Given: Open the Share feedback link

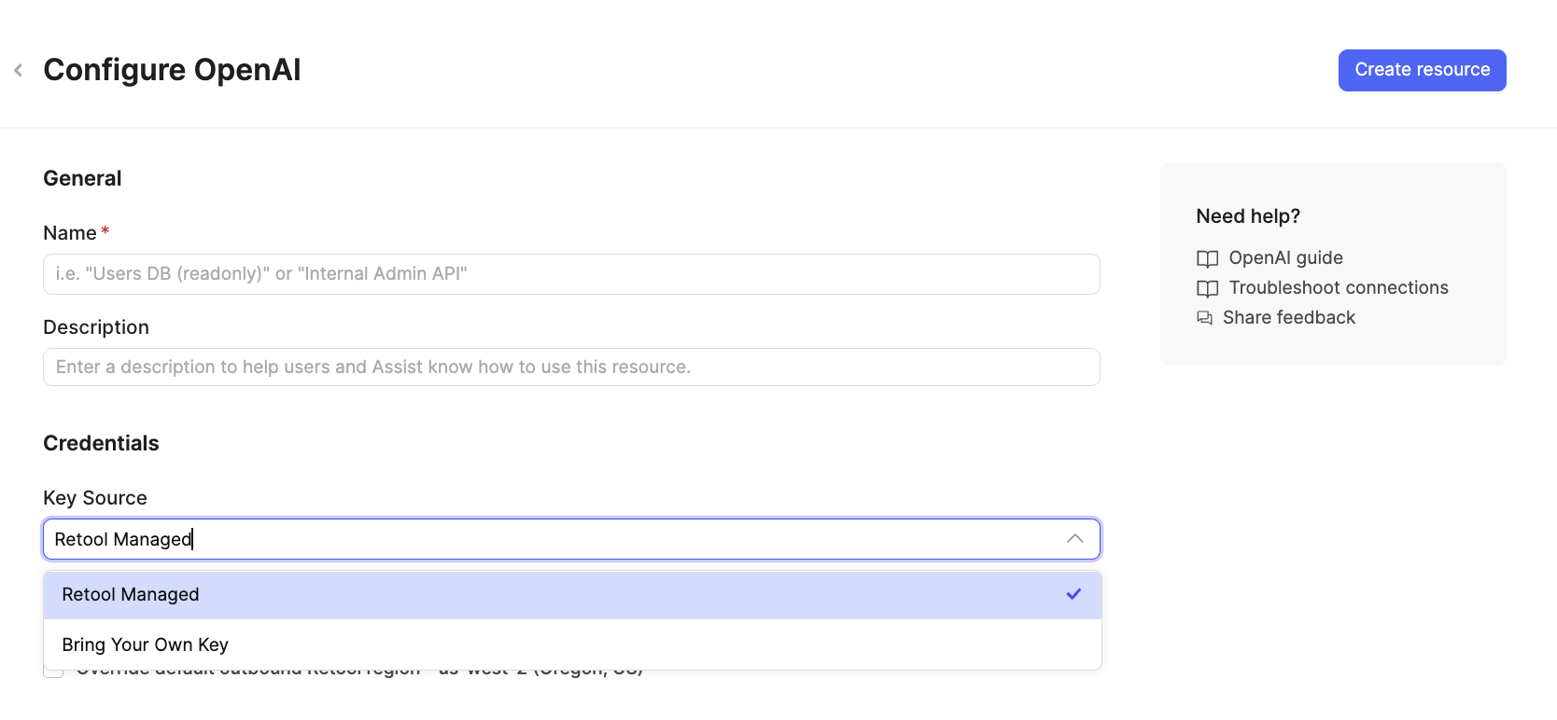Looking at the screenshot, I should 1288,317.
